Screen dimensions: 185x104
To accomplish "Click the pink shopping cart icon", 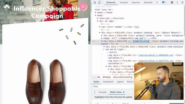I will coord(83,6).
